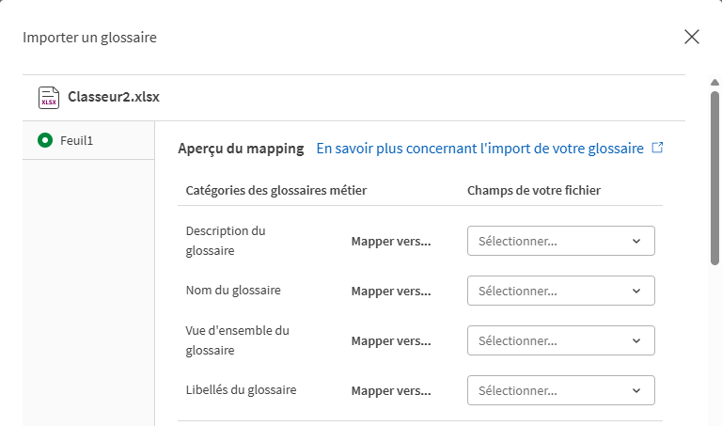Screen dimensions: 722x426
Task: Select the Feuil1 sheet entry
Action: point(88,140)
